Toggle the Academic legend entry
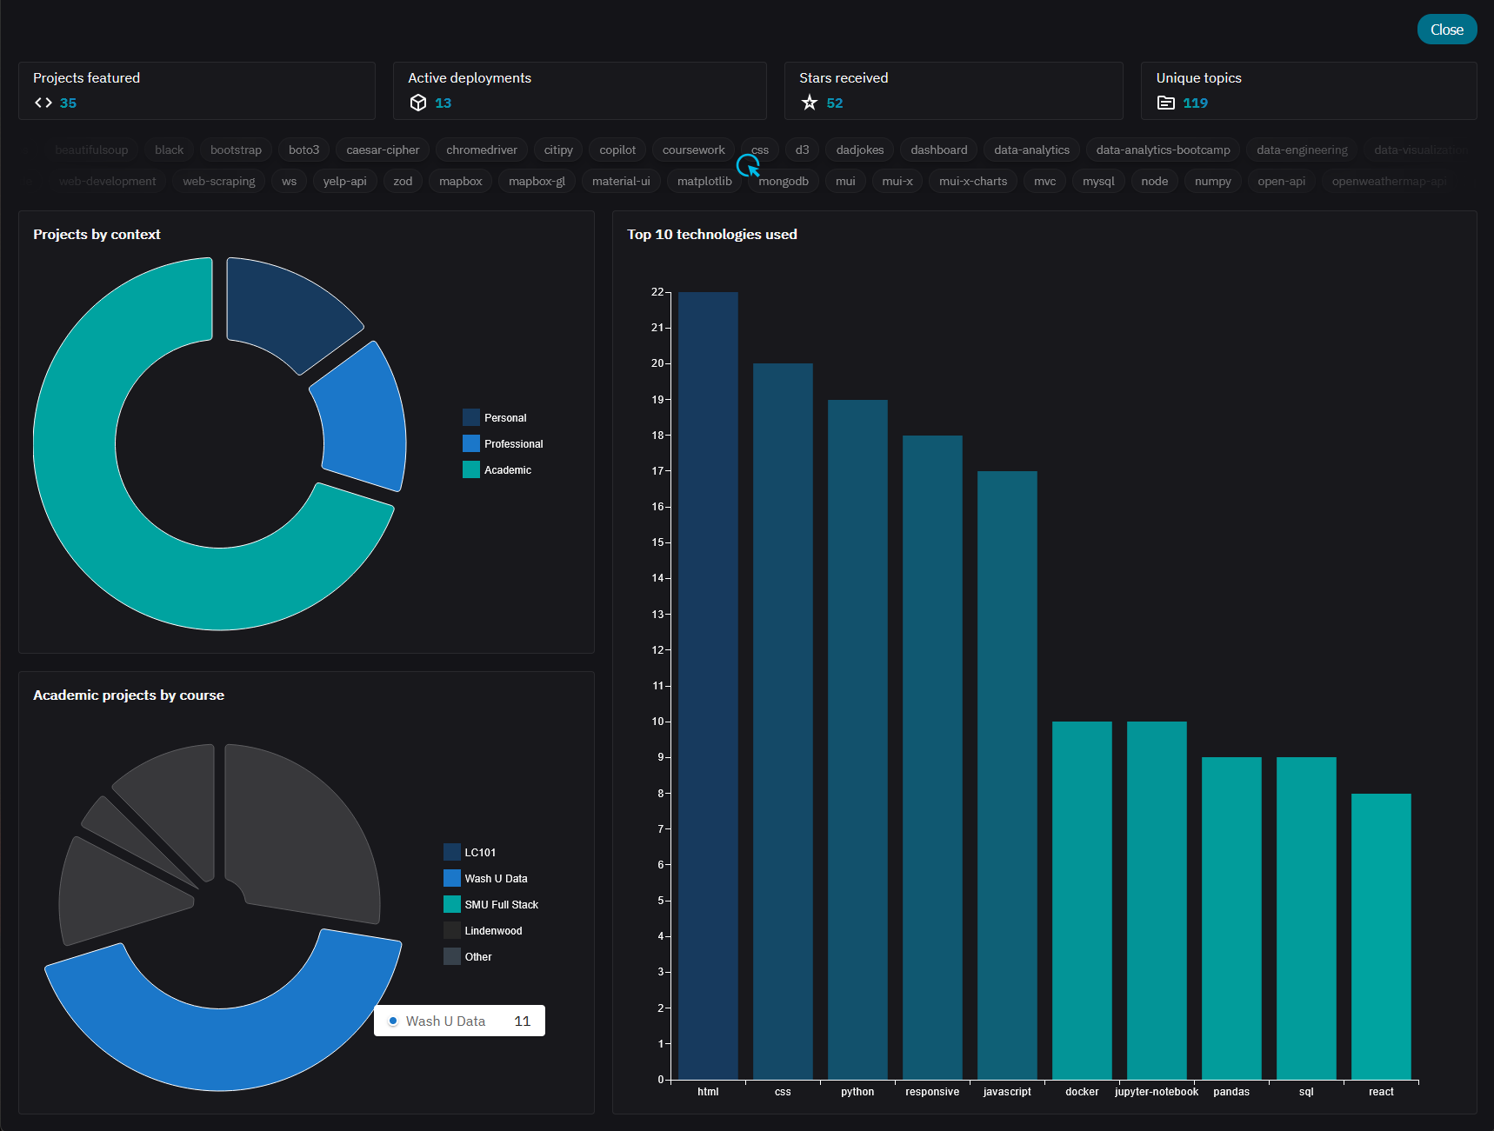The width and height of the screenshot is (1494, 1131). coord(497,470)
